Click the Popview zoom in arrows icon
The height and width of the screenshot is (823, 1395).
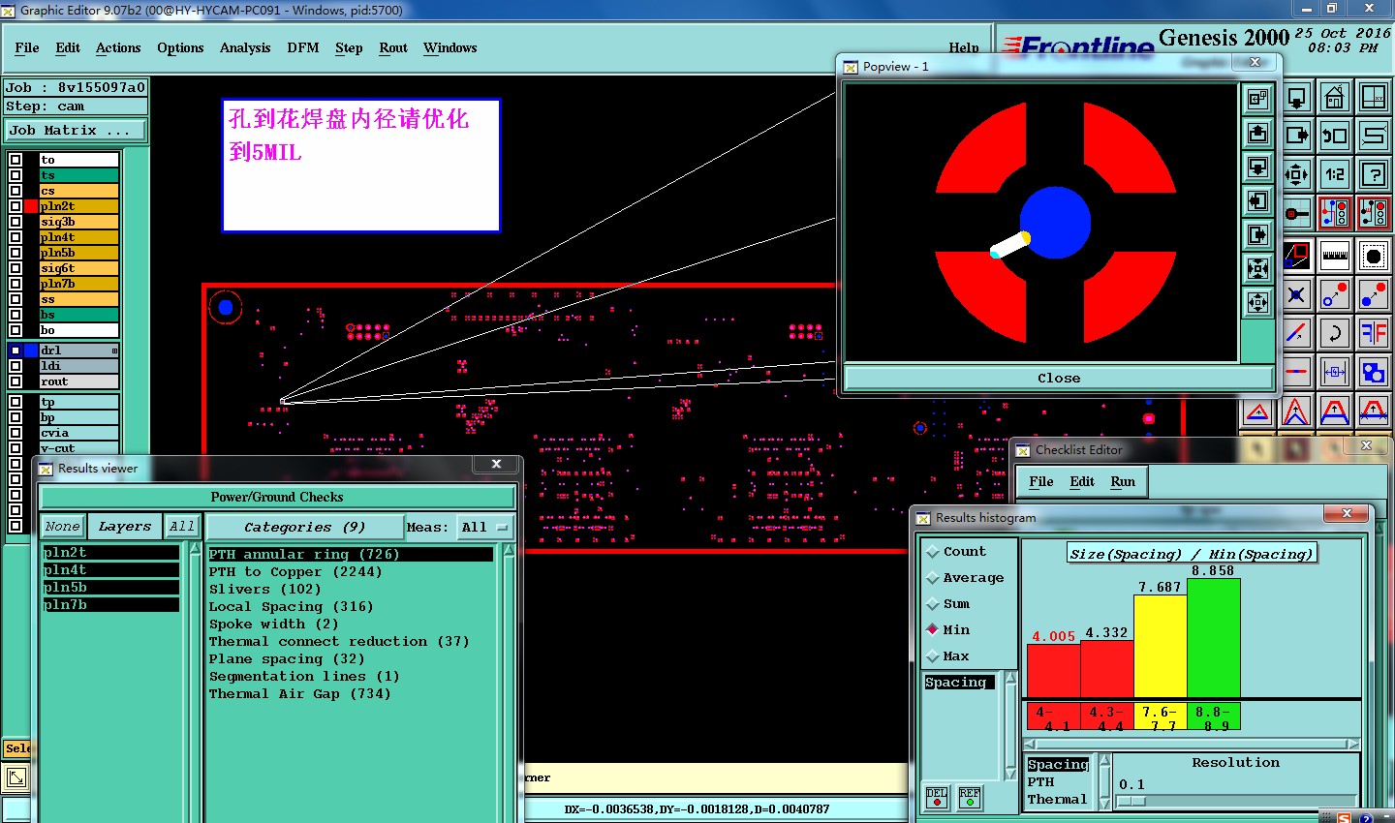(1257, 268)
